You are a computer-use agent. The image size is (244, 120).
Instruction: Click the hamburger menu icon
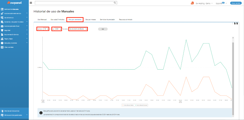(31, 3)
